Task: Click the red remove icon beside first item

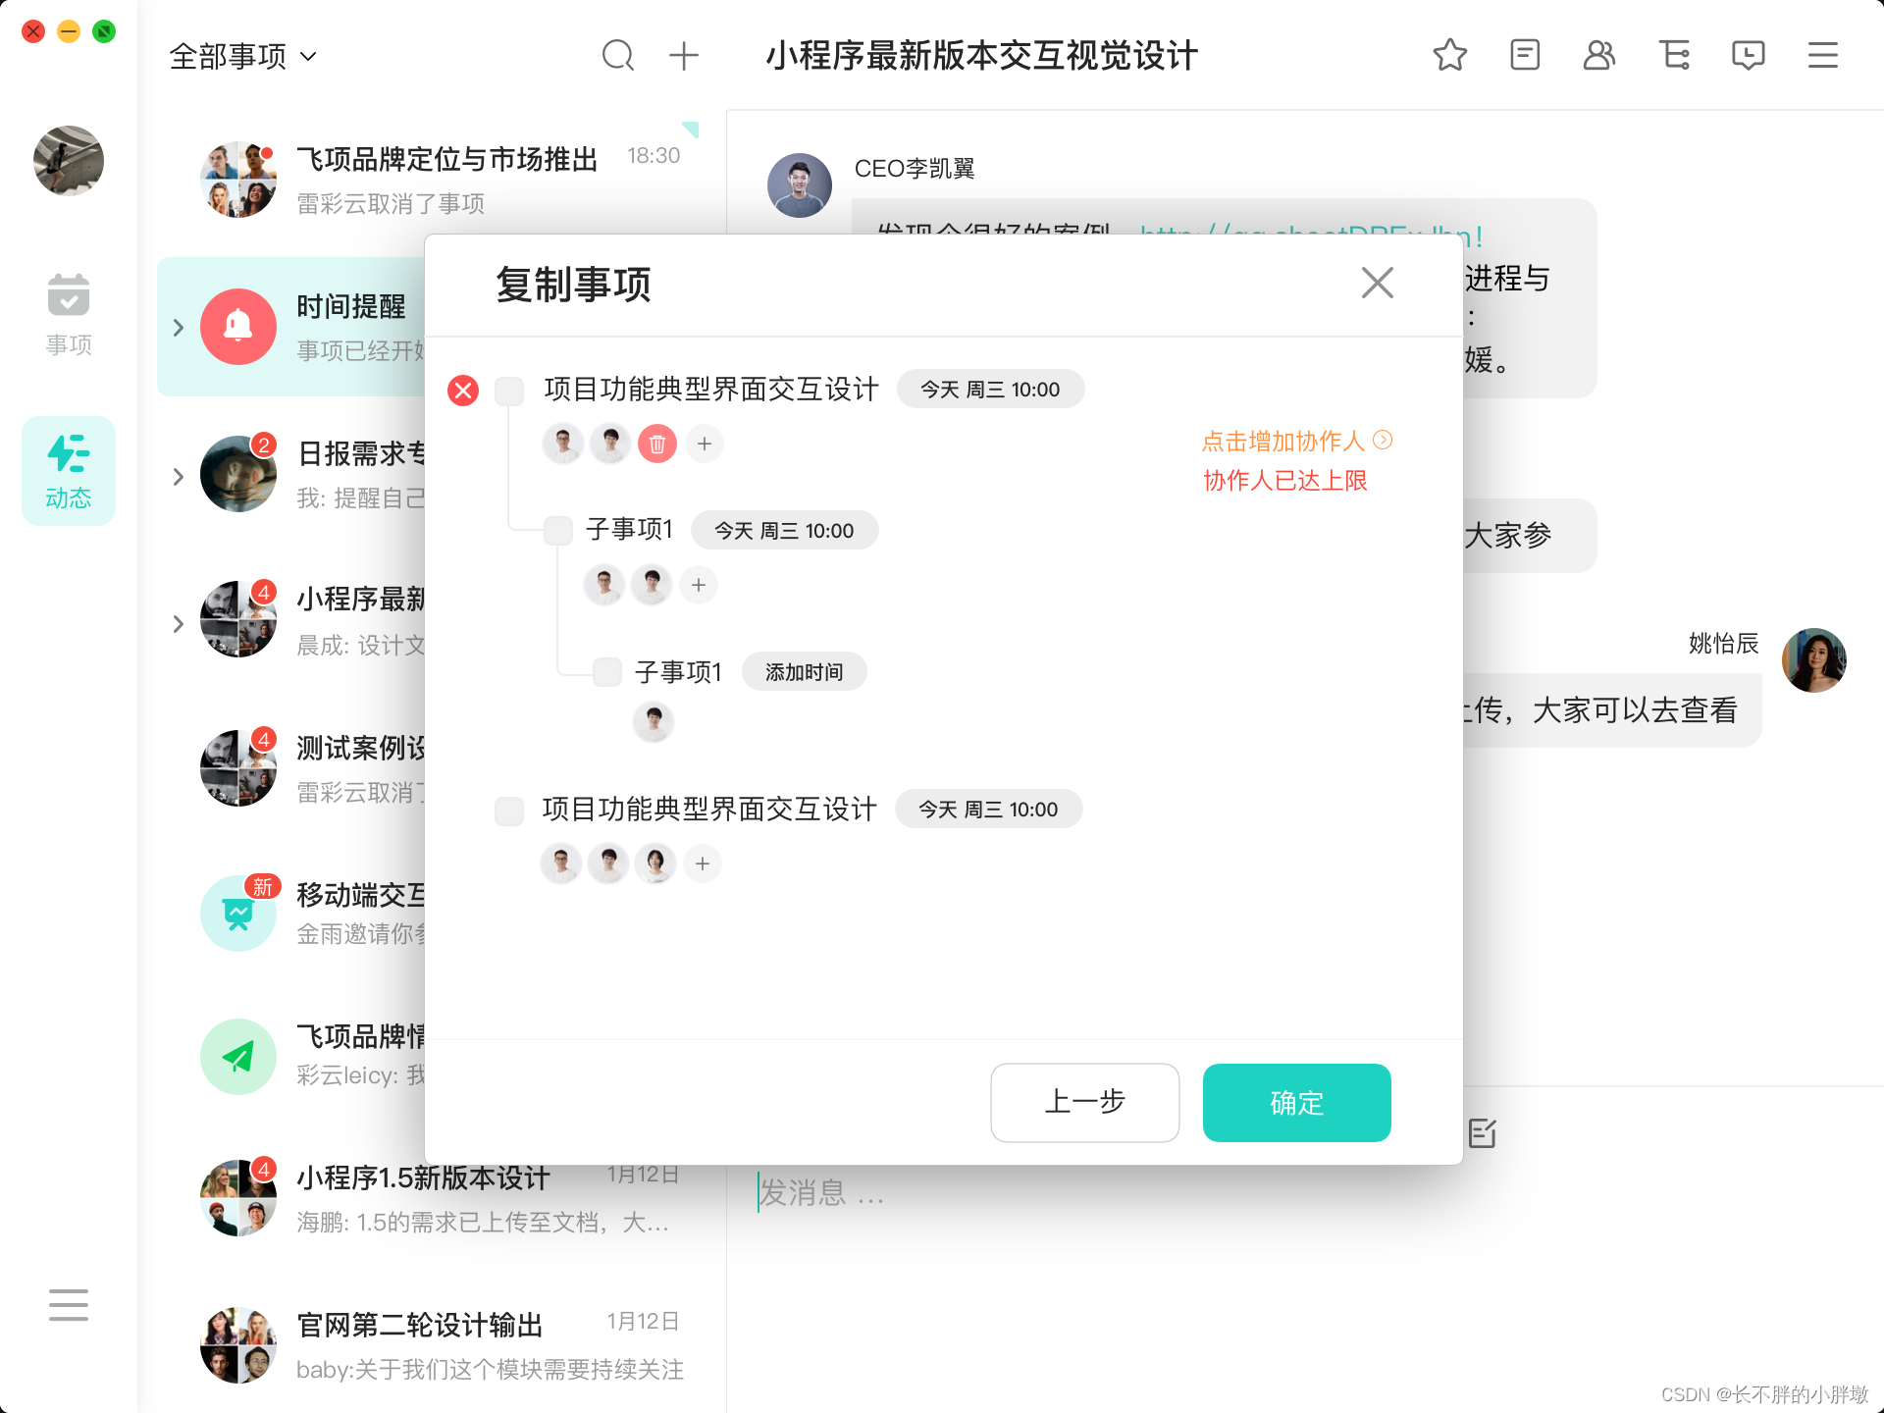Action: click(463, 391)
